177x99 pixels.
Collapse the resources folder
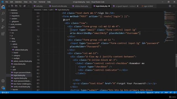(14, 30)
